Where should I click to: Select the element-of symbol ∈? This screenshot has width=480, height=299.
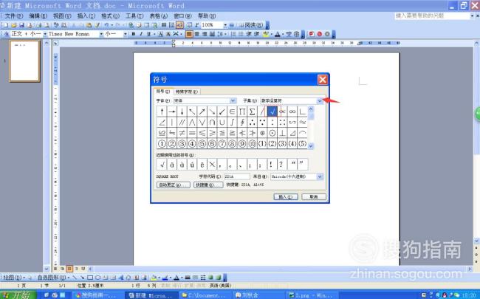coord(232,111)
